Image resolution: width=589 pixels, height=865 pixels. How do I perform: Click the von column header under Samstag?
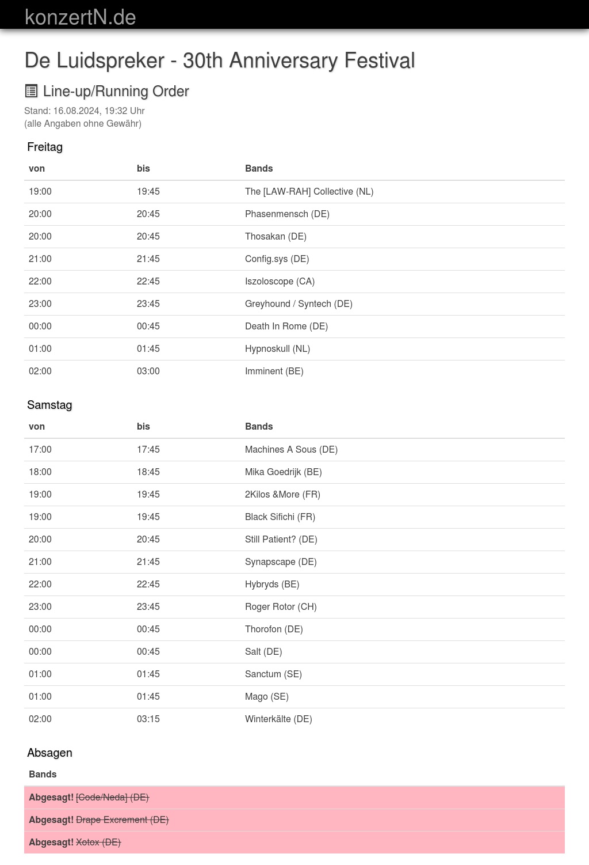pyautogui.click(x=37, y=427)
